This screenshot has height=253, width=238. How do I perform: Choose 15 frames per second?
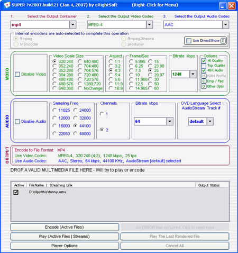tap(150, 61)
